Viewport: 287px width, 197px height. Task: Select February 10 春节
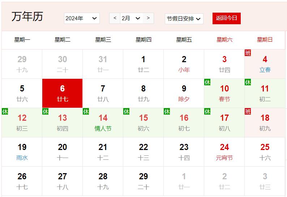[x=224, y=93]
